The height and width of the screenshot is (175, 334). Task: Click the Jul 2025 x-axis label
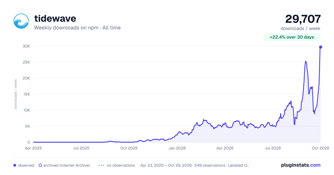pyautogui.click(x=81, y=148)
